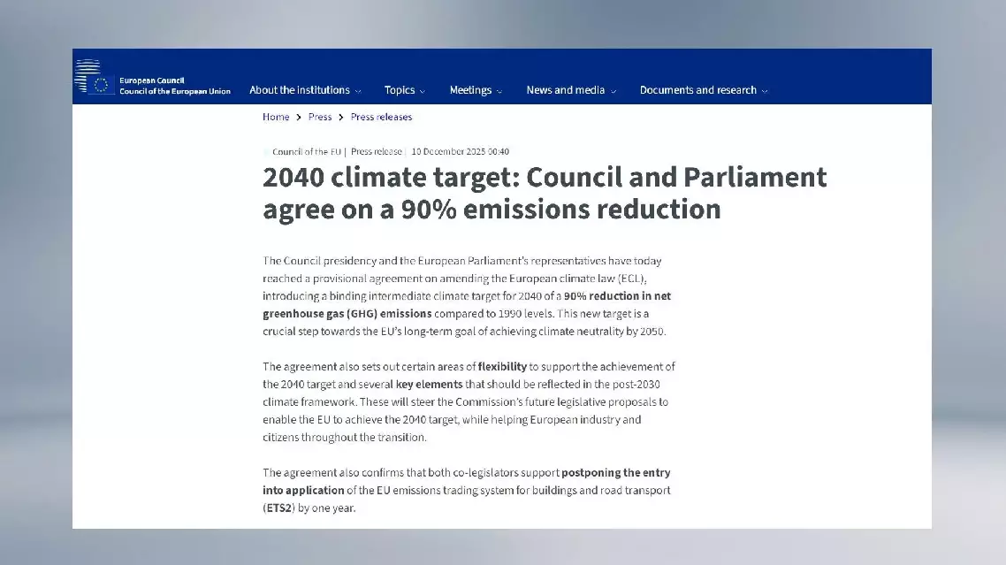Select the Meetings menu item
The width and height of the screenshot is (1006, 565).
point(469,90)
